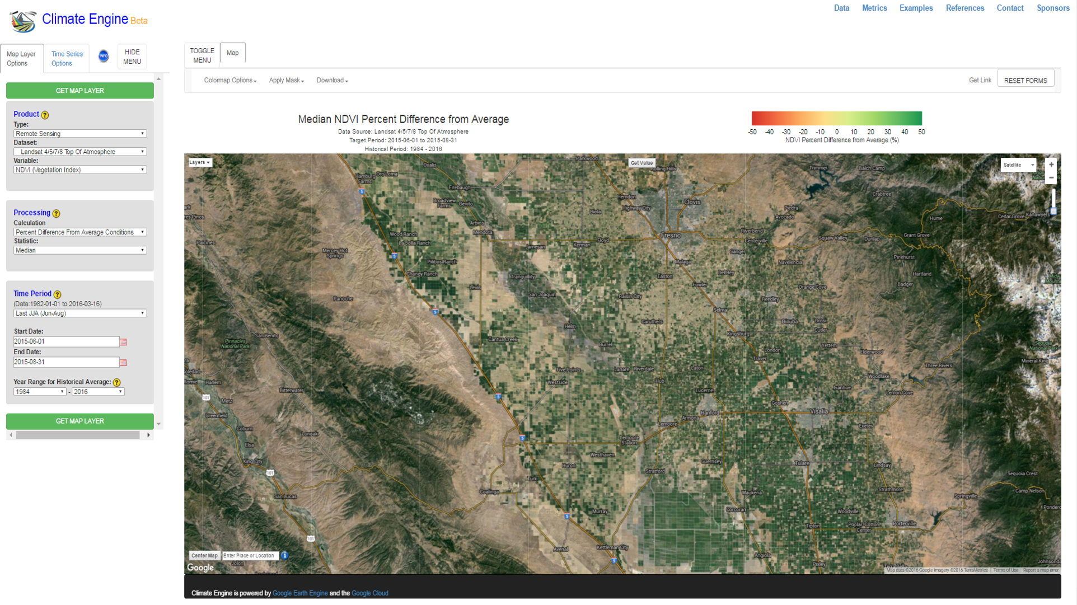Viewport: 1077px width, 605px height.
Task: Open the Satellite map type dropdown
Action: pyautogui.click(x=1019, y=165)
